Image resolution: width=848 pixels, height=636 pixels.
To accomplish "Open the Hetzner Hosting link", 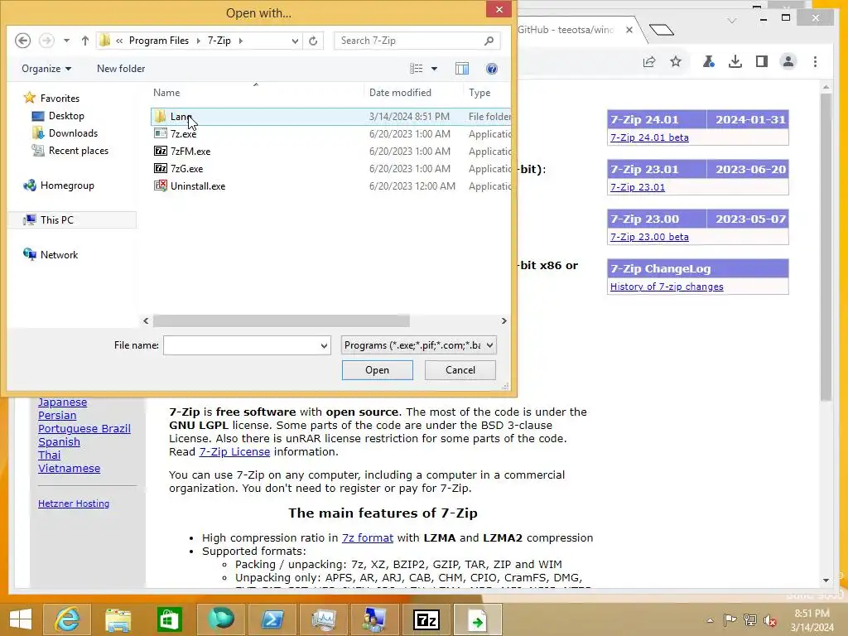I will (x=74, y=503).
